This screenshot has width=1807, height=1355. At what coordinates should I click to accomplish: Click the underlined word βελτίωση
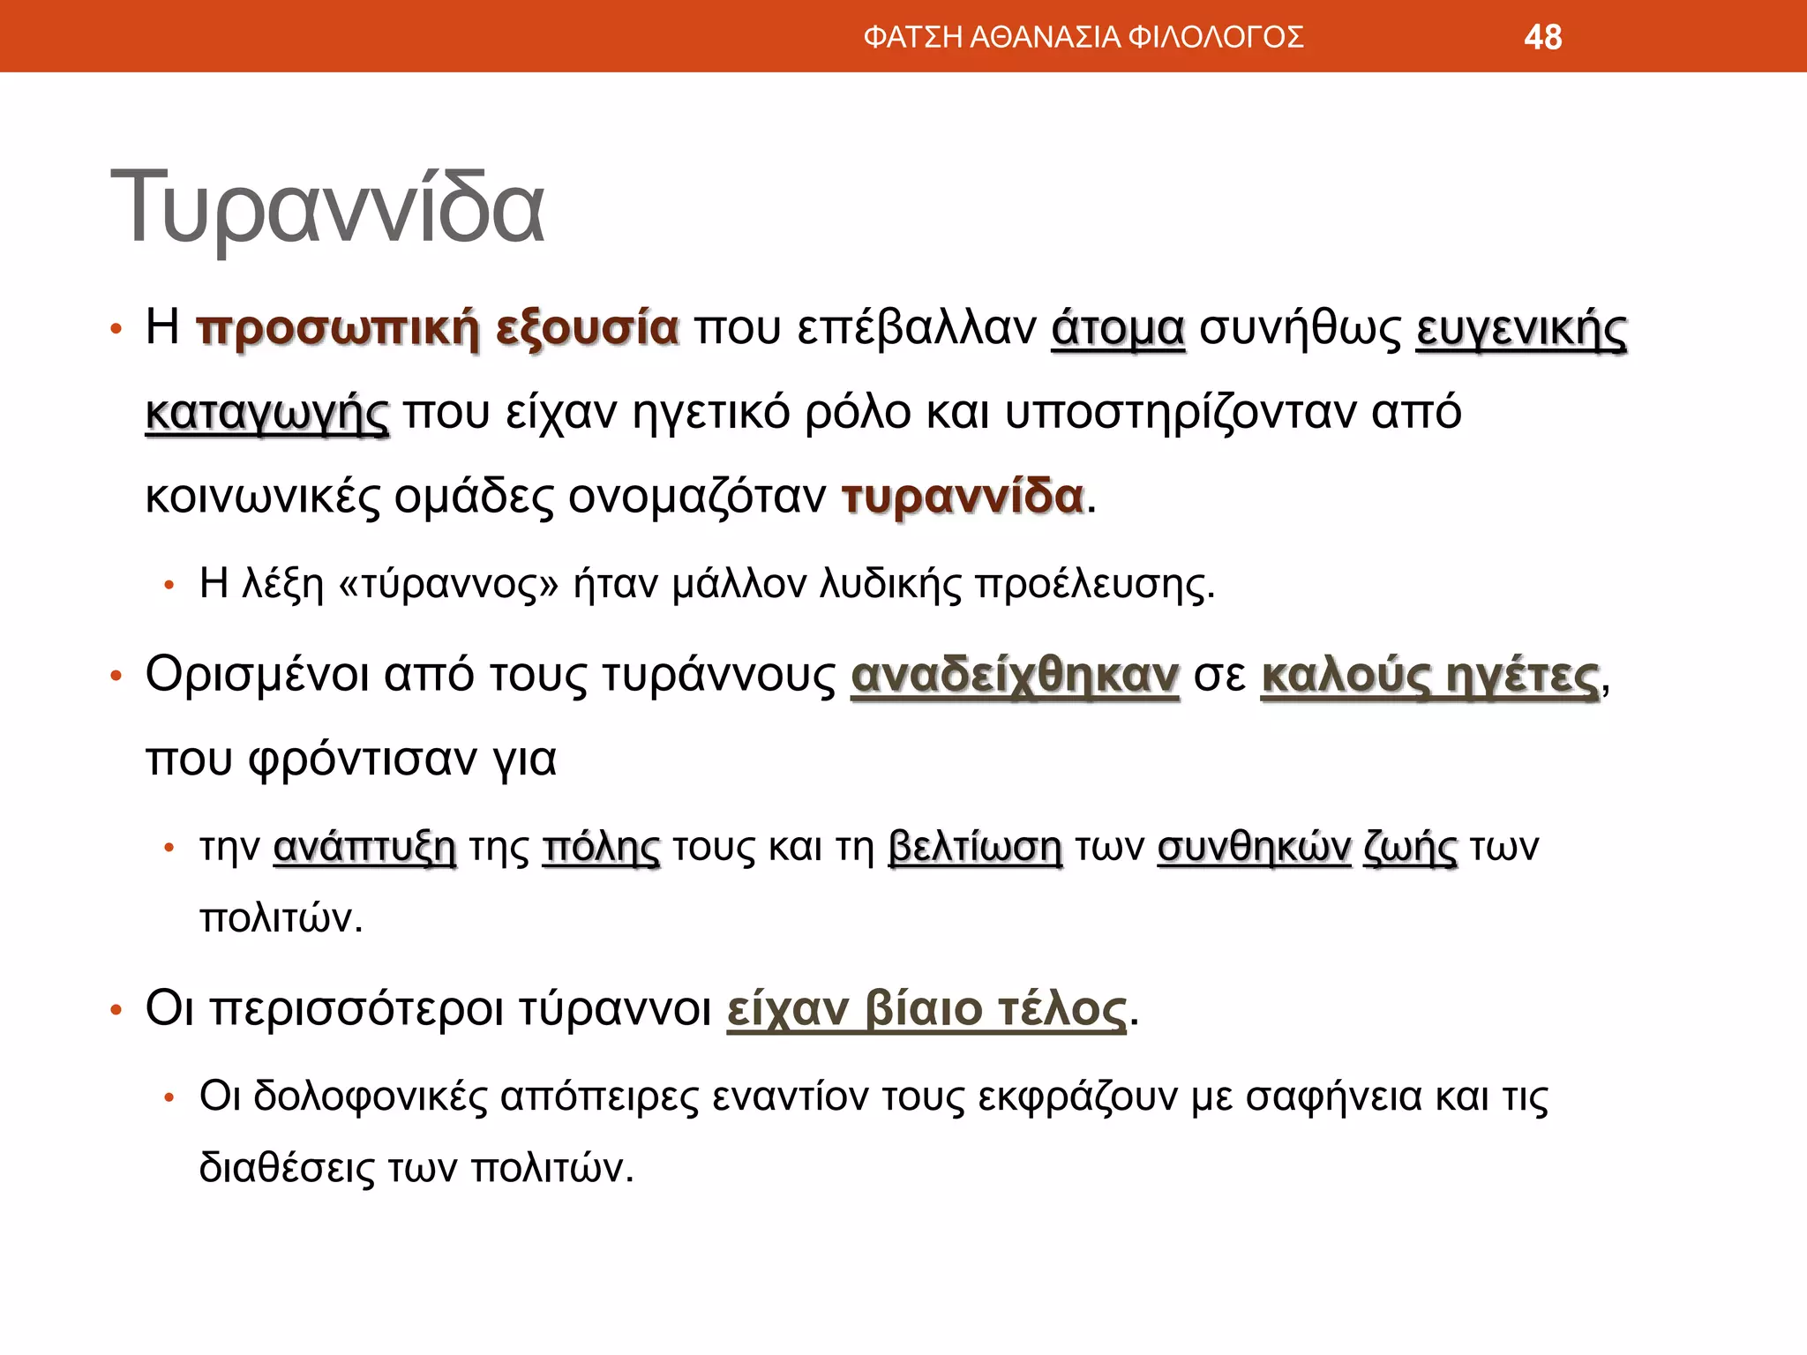click(975, 847)
